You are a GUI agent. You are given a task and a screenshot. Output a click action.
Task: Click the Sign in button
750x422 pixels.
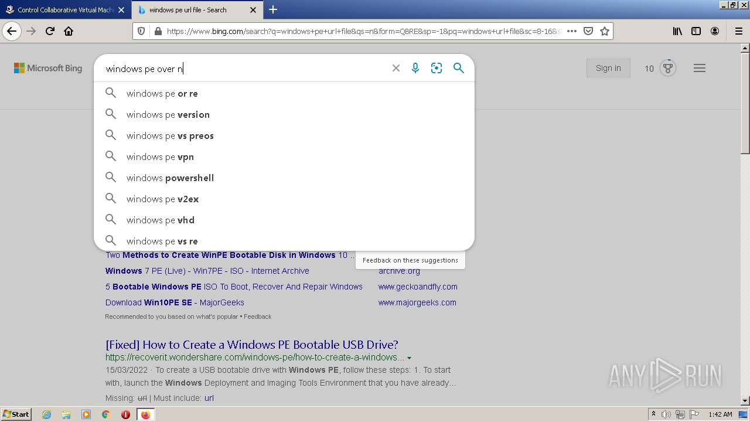point(608,68)
